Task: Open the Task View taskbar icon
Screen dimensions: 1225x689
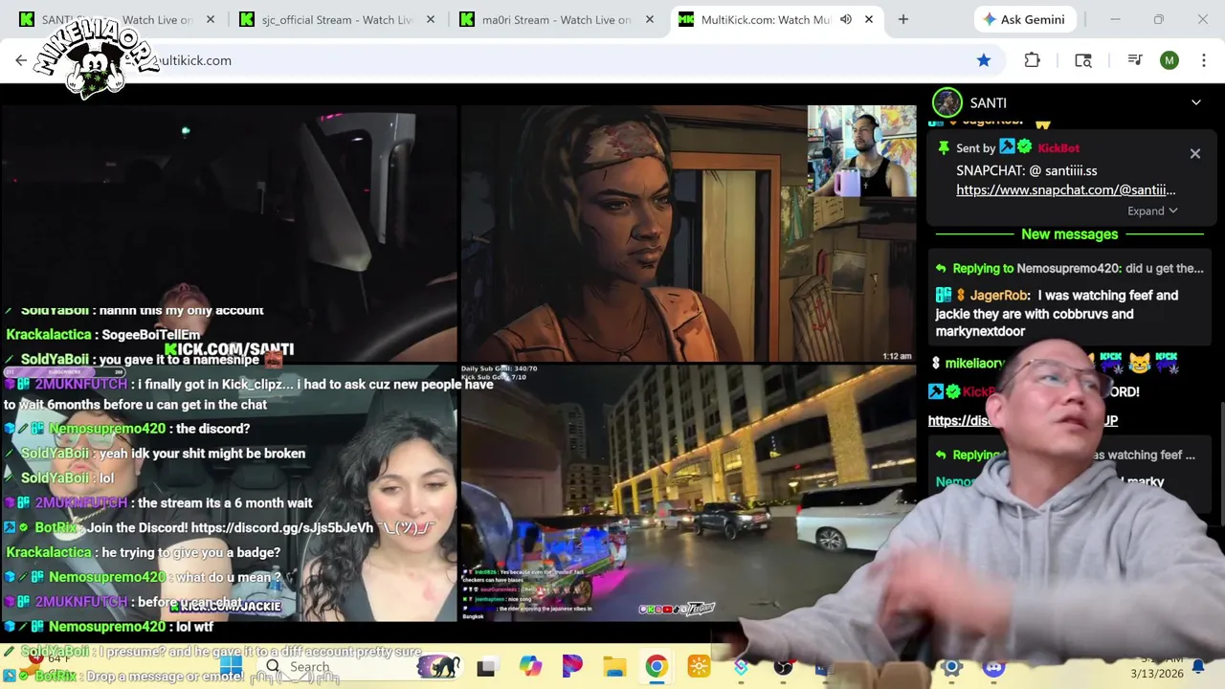Action: [x=486, y=667]
